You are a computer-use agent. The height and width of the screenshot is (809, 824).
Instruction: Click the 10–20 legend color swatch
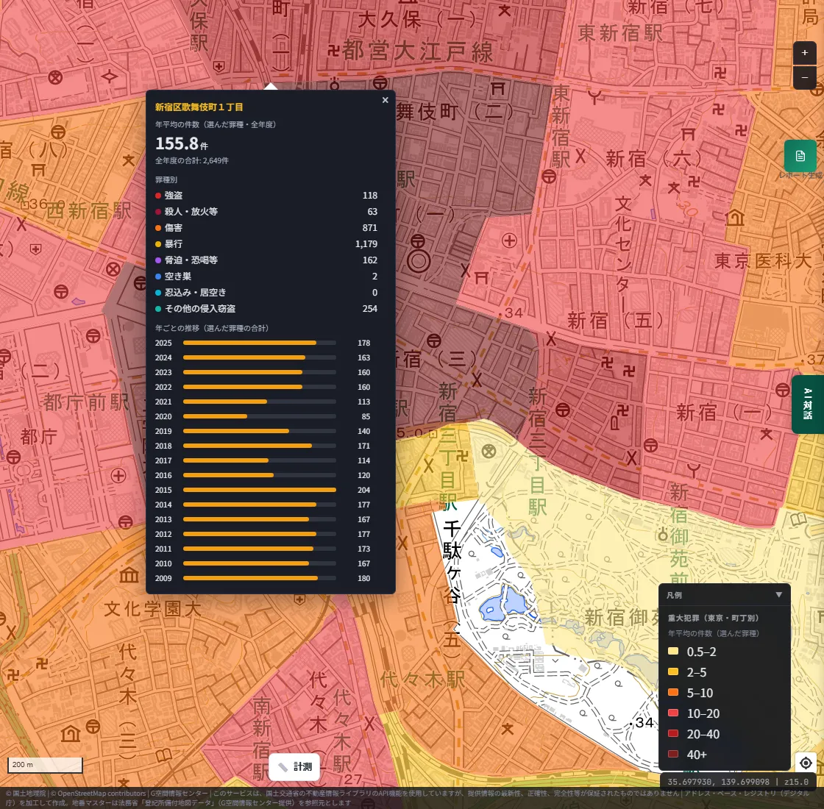[x=672, y=713]
